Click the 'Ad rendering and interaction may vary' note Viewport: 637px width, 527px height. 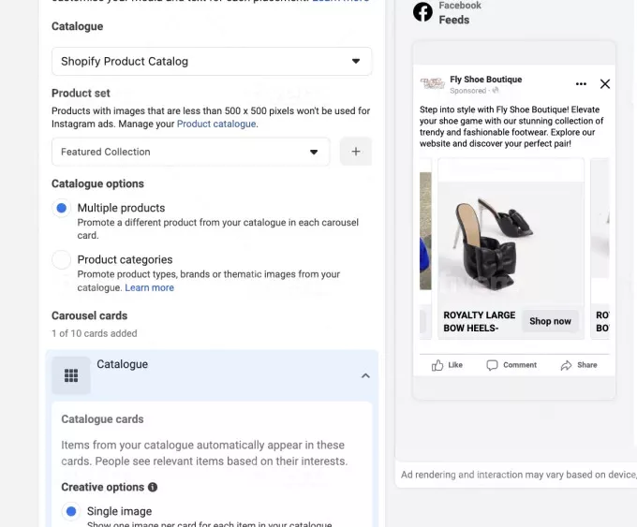(x=518, y=475)
